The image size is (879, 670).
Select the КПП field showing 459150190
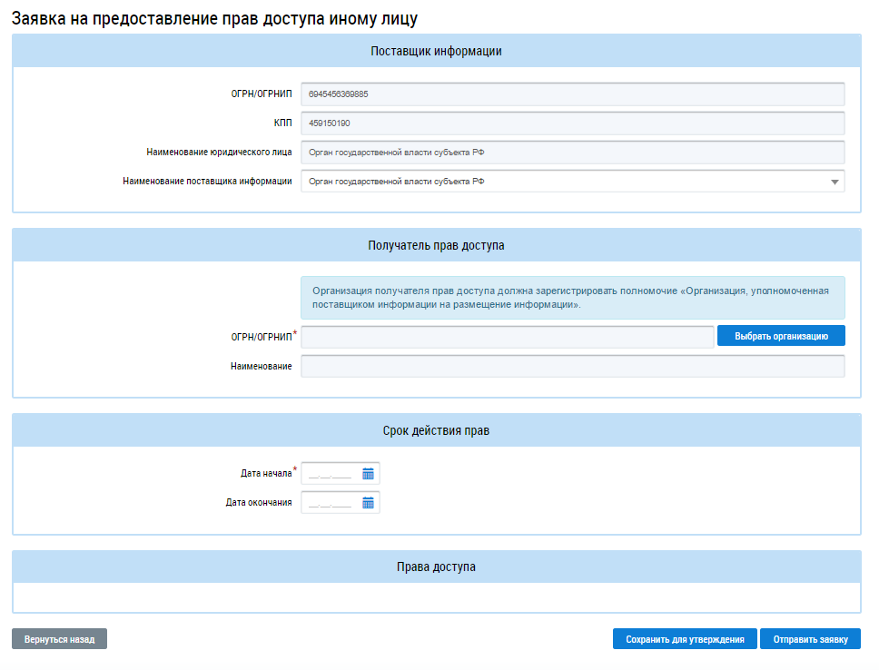point(572,123)
